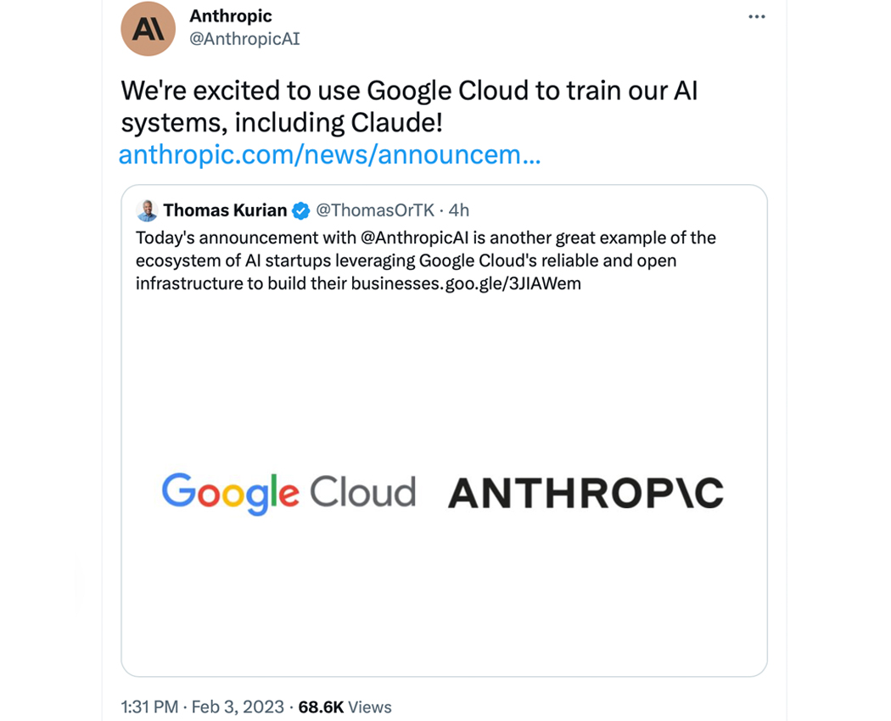The height and width of the screenshot is (721, 891).
Task: Click the 68.6K Views count
Action: (345, 707)
